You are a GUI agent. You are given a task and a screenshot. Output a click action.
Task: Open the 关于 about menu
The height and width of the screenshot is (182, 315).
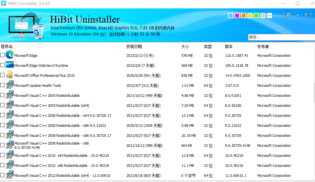(x=309, y=15)
